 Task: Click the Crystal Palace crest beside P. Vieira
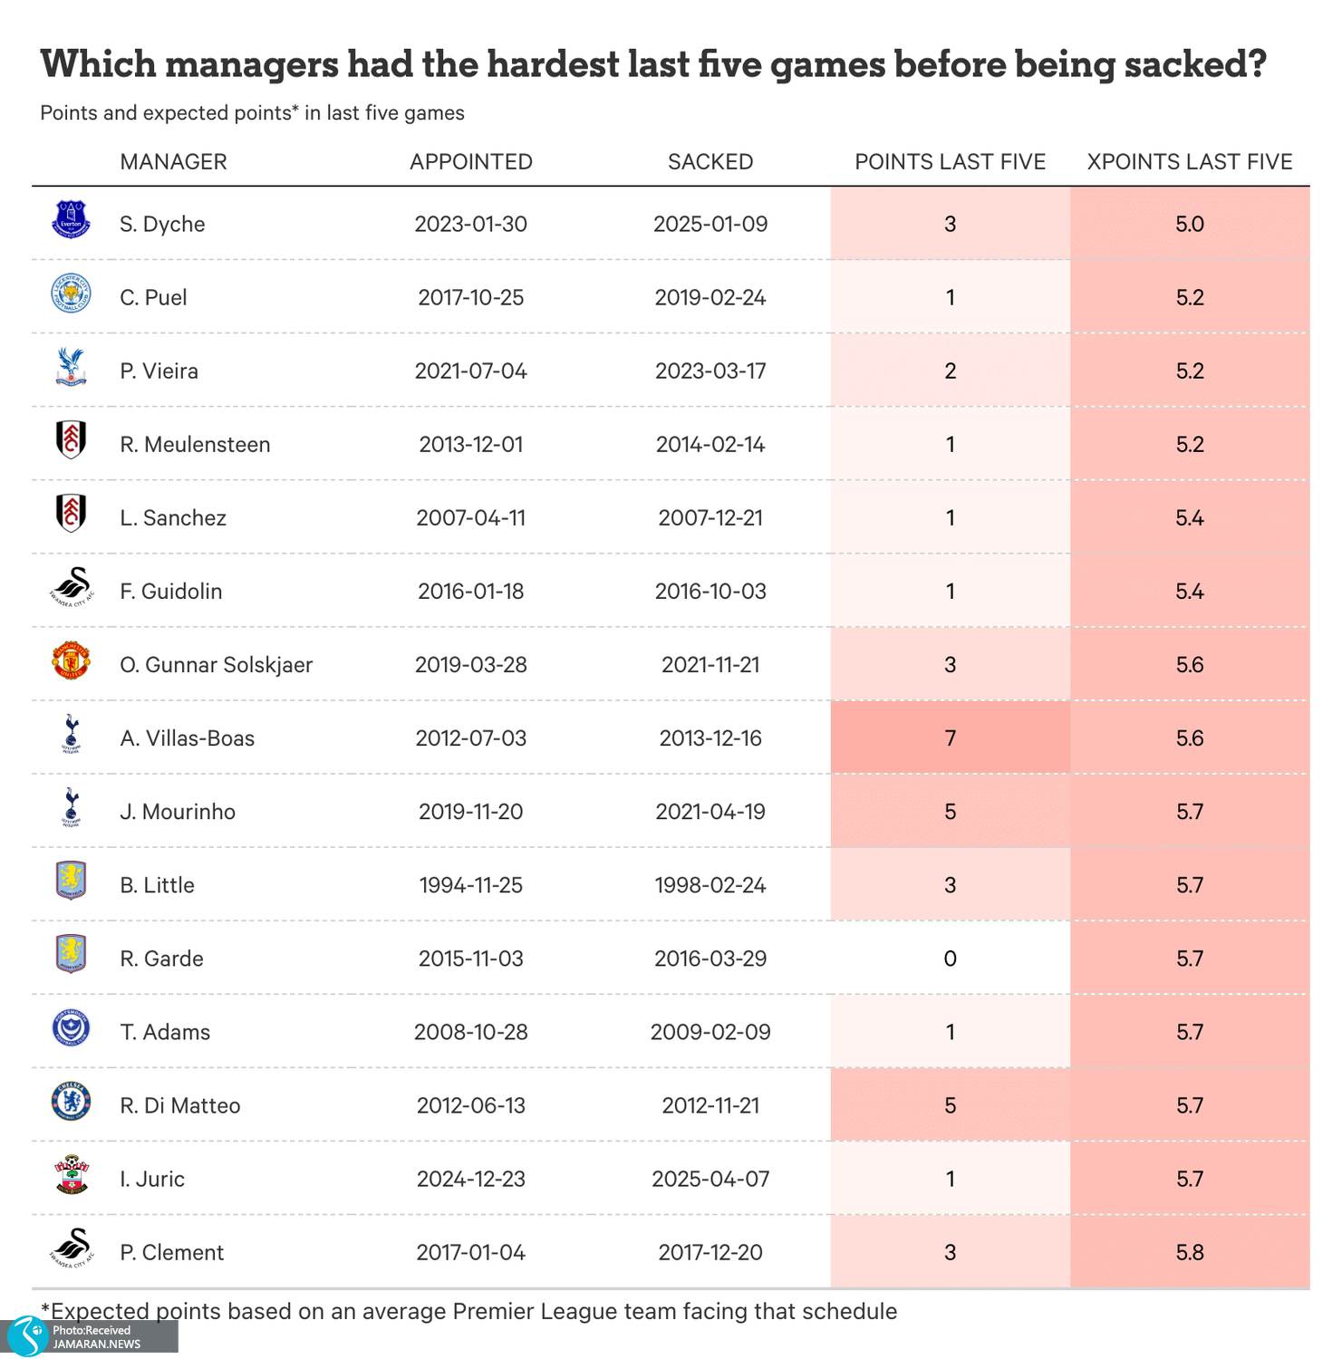(71, 367)
